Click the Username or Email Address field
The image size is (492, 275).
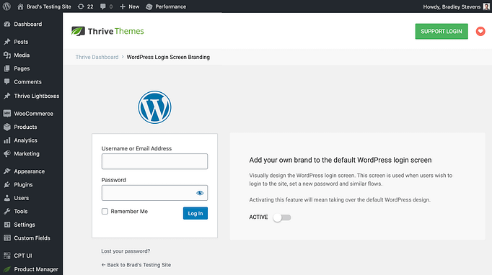click(x=154, y=161)
